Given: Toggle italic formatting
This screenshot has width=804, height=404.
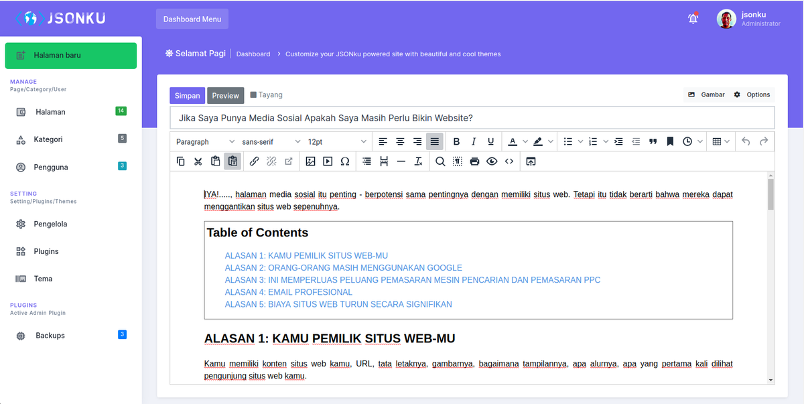Looking at the screenshot, I should coord(474,141).
